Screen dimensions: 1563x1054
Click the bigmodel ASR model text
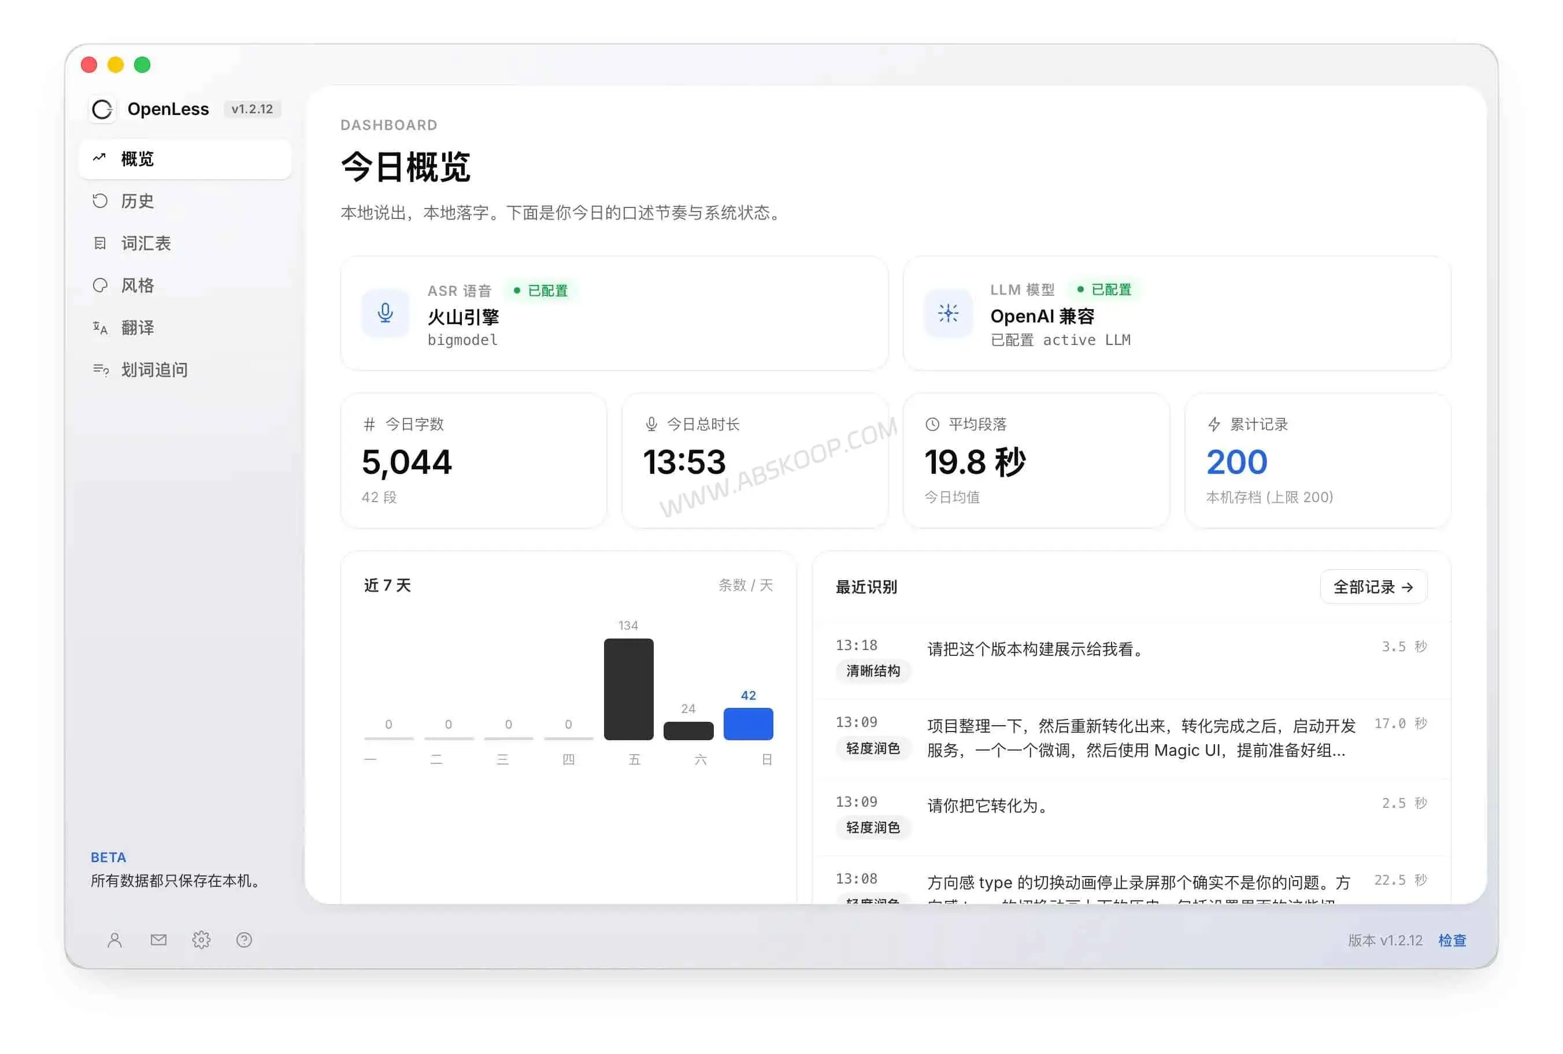pyautogui.click(x=462, y=340)
